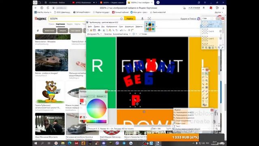Image resolution: width=259 pixels, height=146 pixels.
Task: Click the животное filter chip
Action: pos(49,31)
